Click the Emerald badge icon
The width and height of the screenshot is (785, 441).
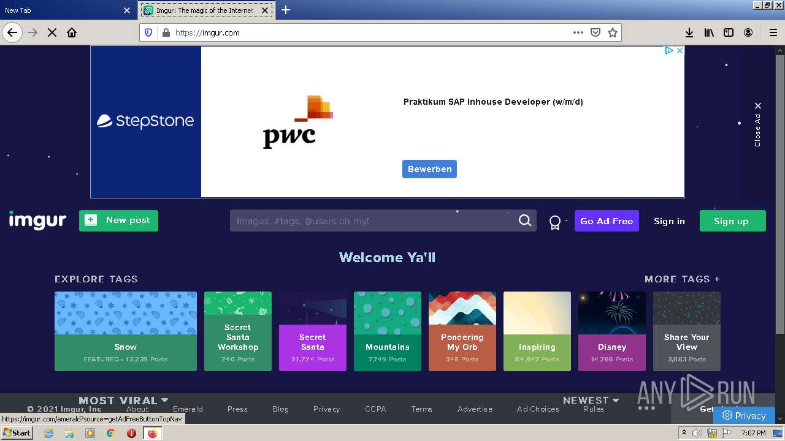coord(555,222)
